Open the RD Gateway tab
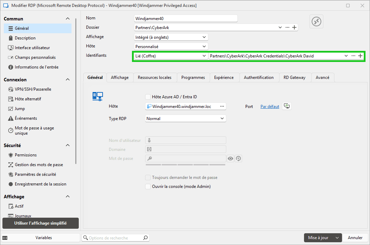370x245 pixels. [x=294, y=78]
